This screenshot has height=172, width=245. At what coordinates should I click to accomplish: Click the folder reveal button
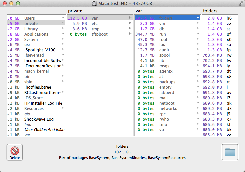230,152
